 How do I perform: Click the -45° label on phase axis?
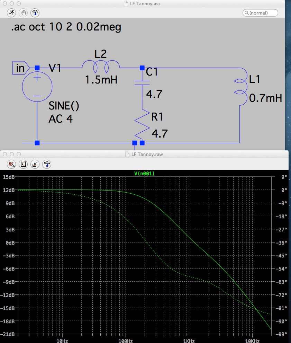281,255
